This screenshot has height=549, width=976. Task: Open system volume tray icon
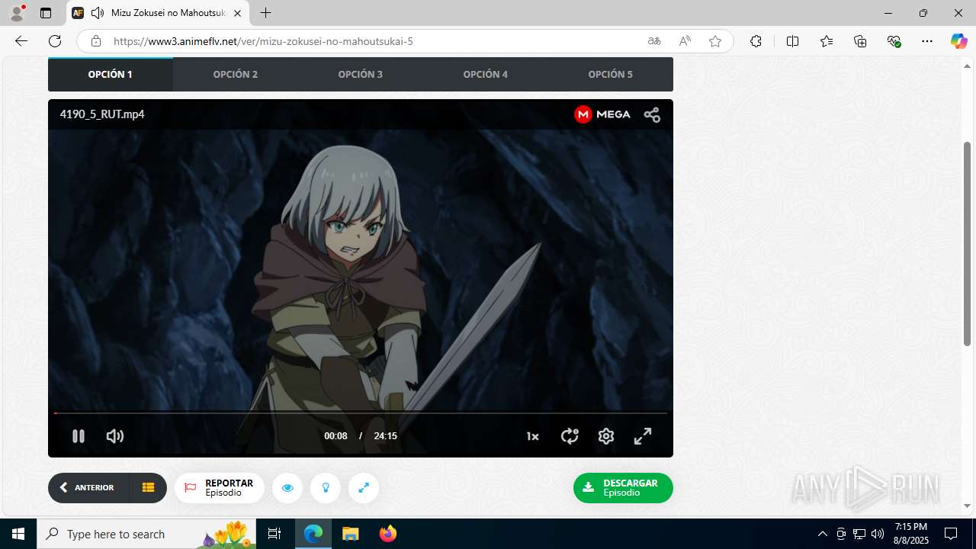click(x=877, y=534)
